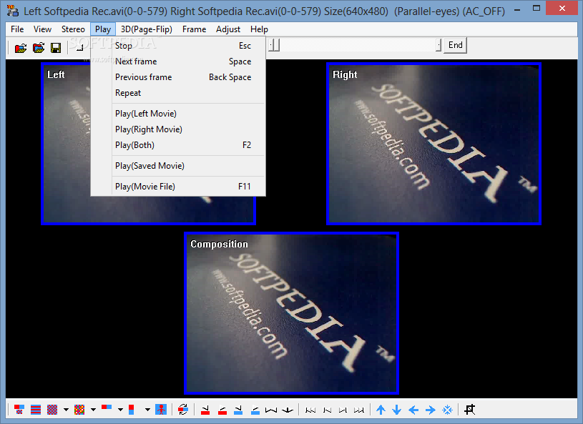Toggle Repeat in Play menu
The image size is (583, 424).
pyautogui.click(x=178, y=93)
